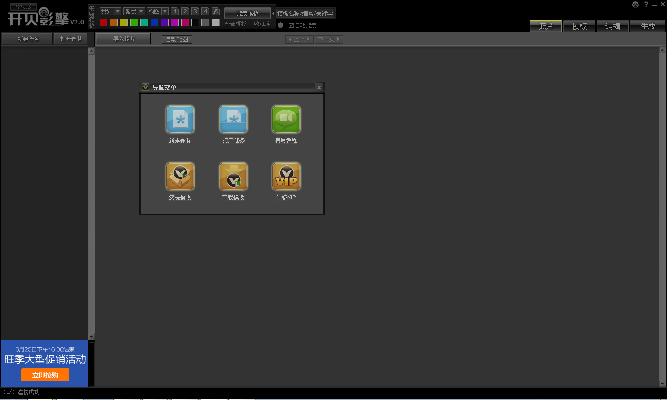
Task: Switch to the 生成 tab
Action: coord(648,26)
